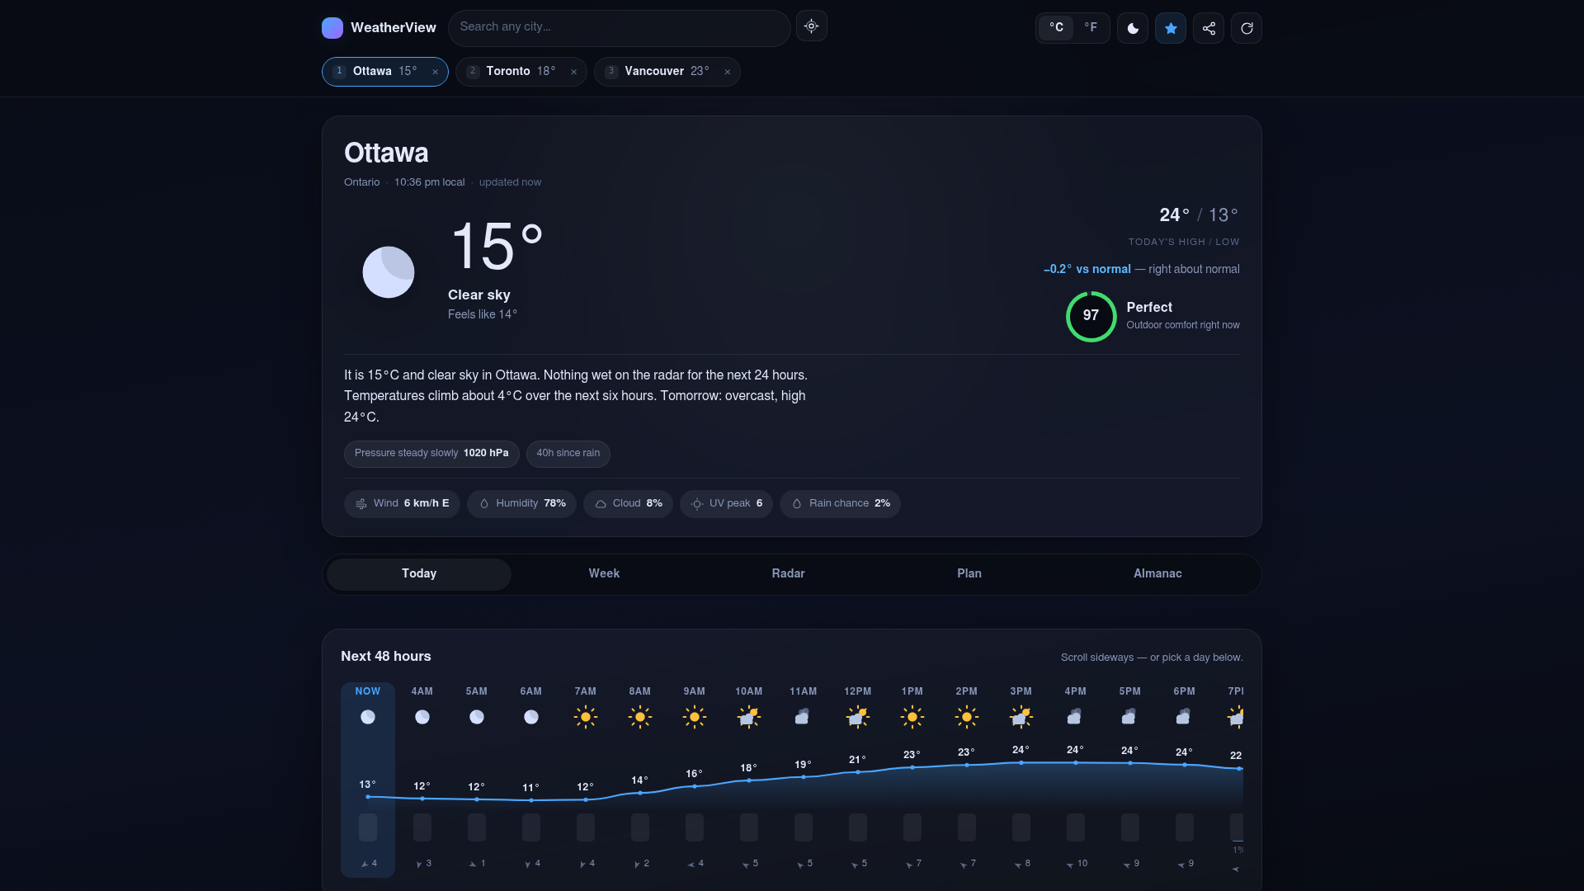Switch units to °F
1584x891 pixels.
[1091, 27]
